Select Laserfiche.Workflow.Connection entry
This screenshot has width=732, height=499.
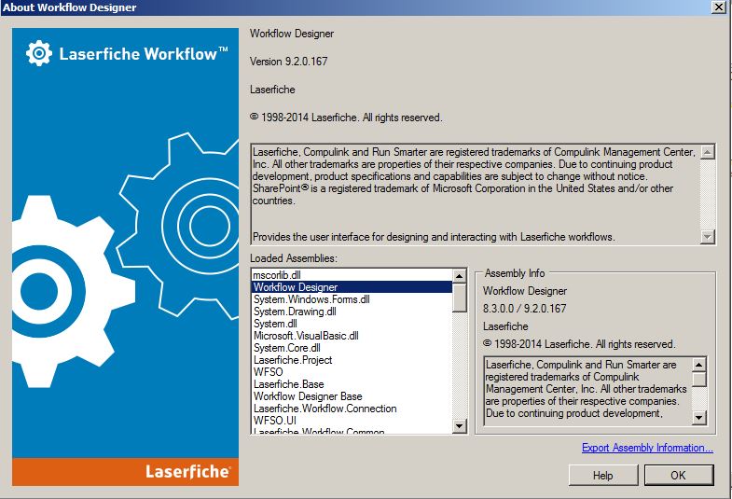coord(352,409)
